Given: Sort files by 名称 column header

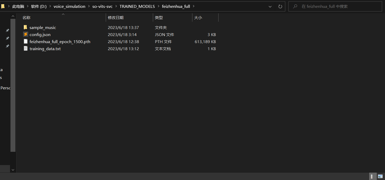Looking at the screenshot, I should click(26, 18).
